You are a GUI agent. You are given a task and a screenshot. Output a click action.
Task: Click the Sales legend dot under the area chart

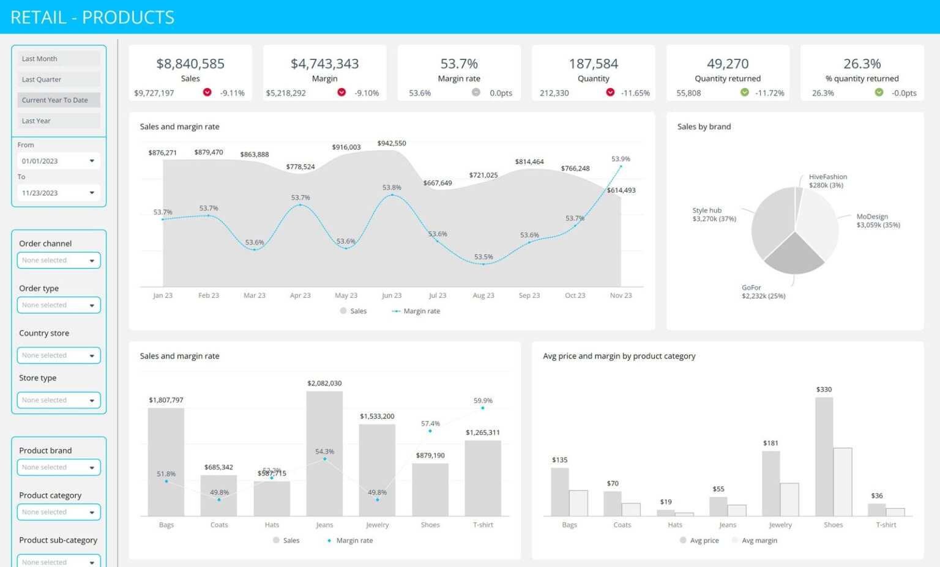point(343,311)
